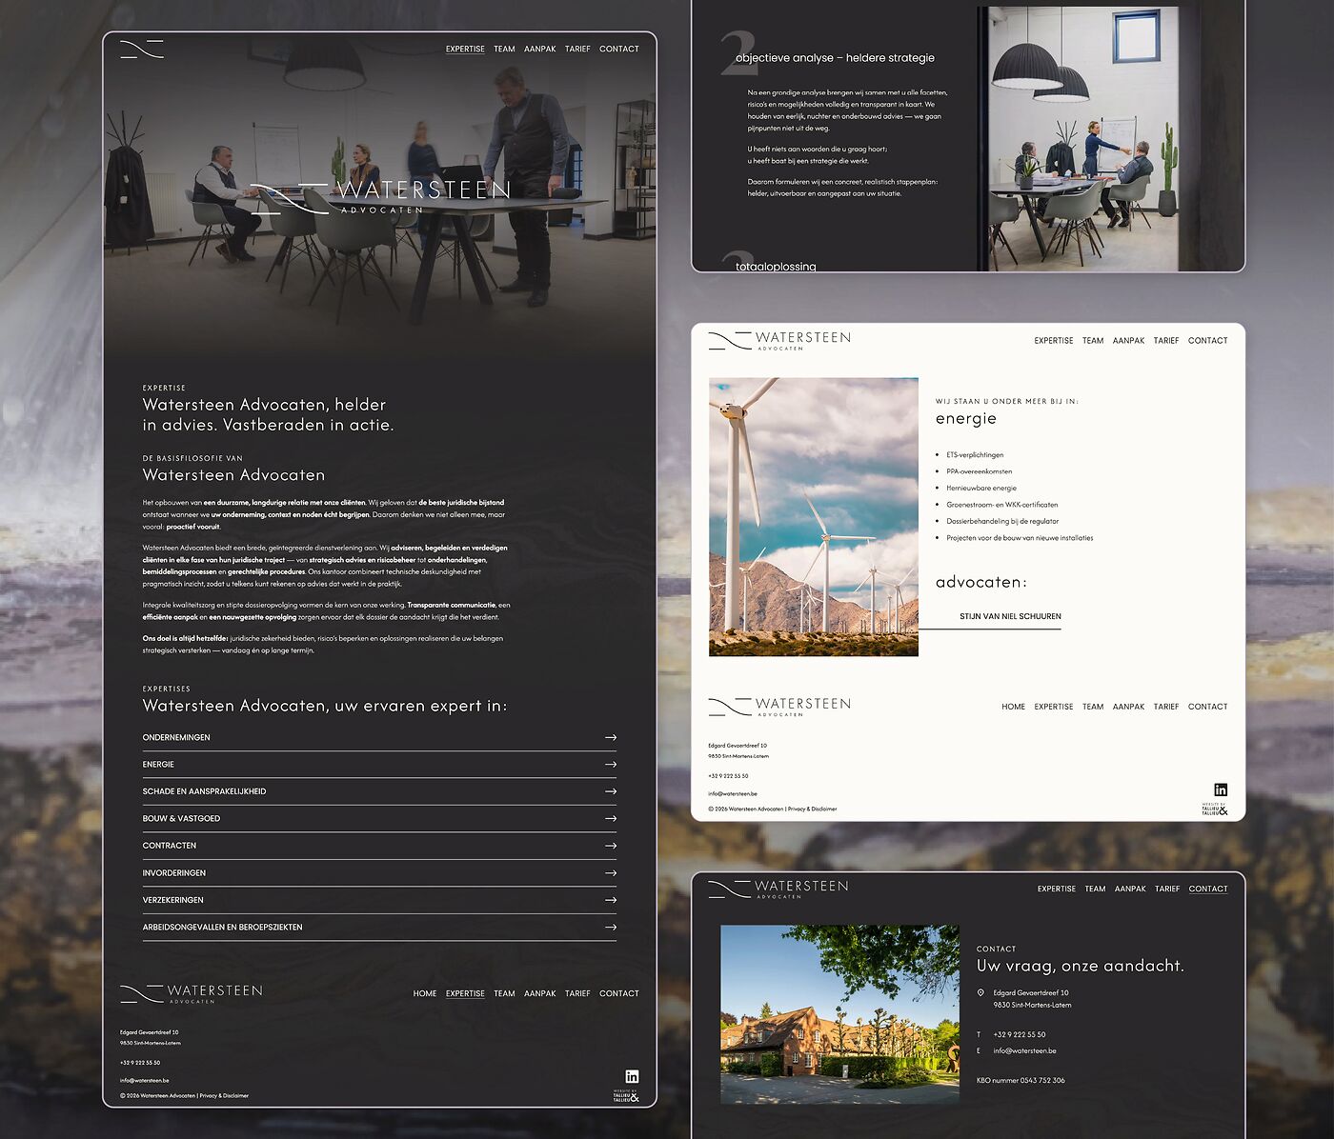Screen dimensions: 1334x1139
Task: Click the "Dossierbehandeling bij de regulator" bullet item
Action: pos(1002,521)
